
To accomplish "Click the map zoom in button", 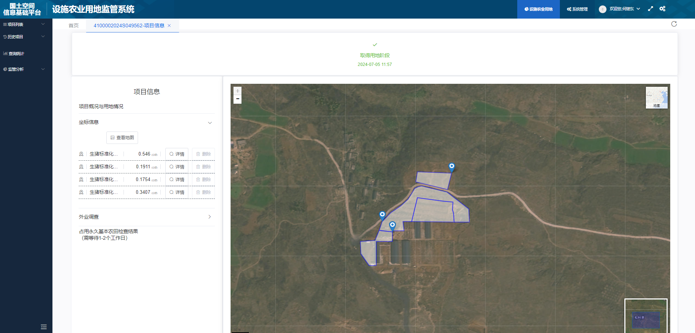I will [237, 91].
